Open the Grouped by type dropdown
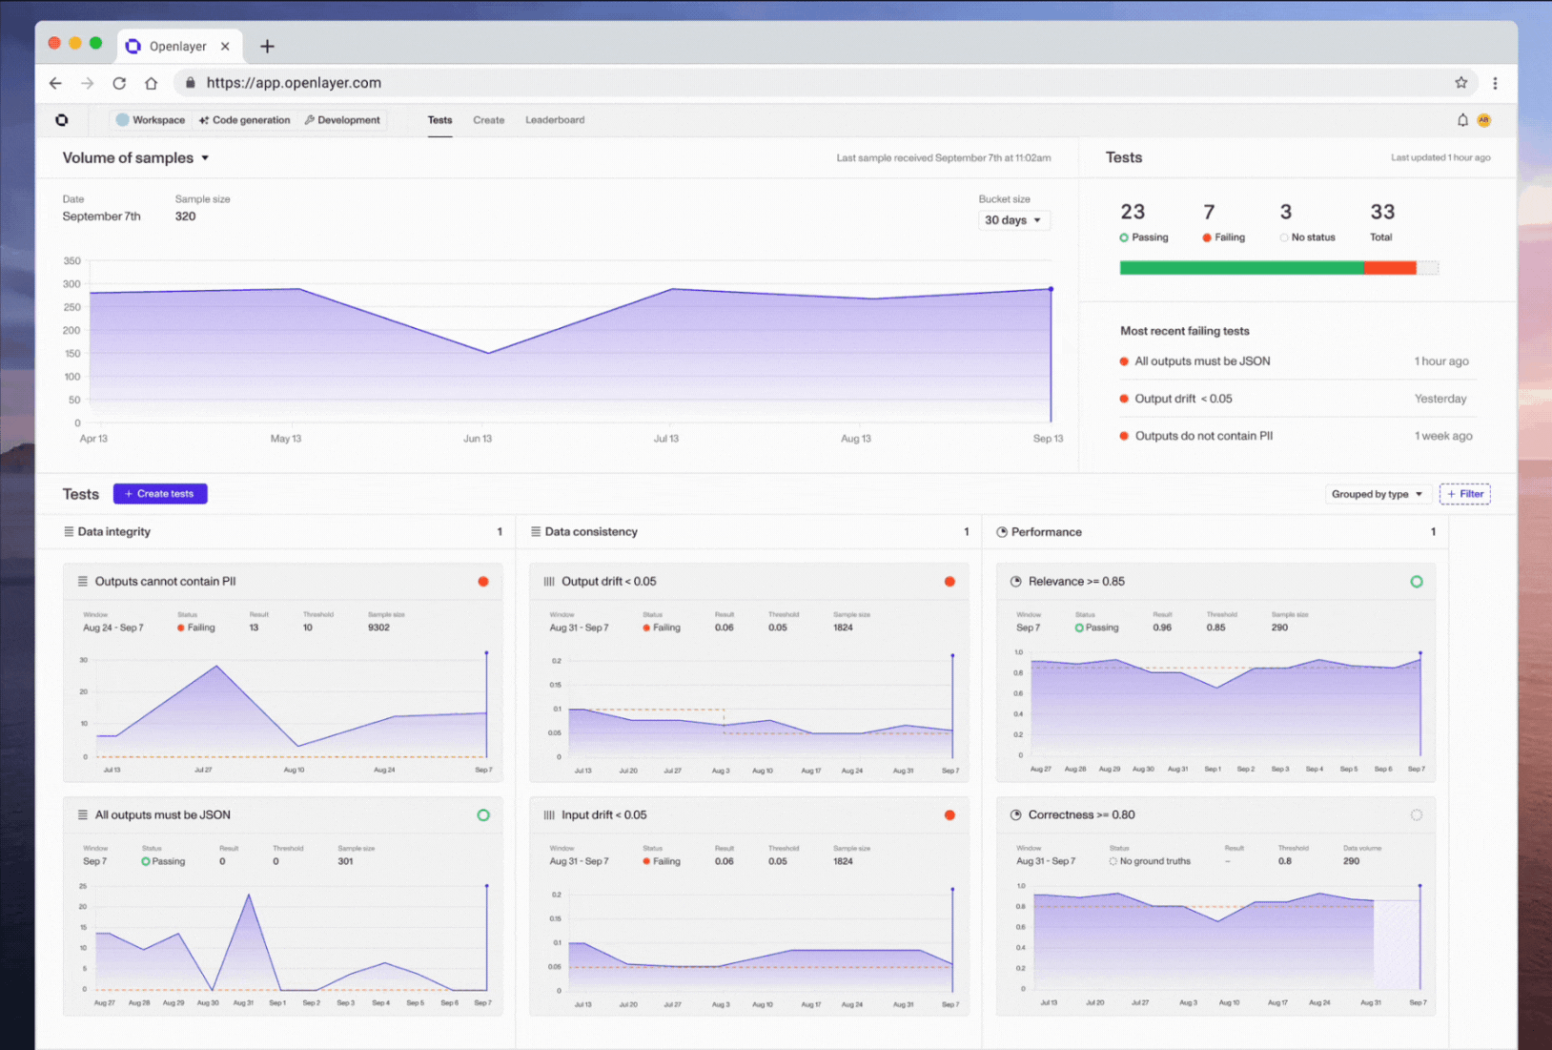1552x1050 pixels. point(1377,494)
